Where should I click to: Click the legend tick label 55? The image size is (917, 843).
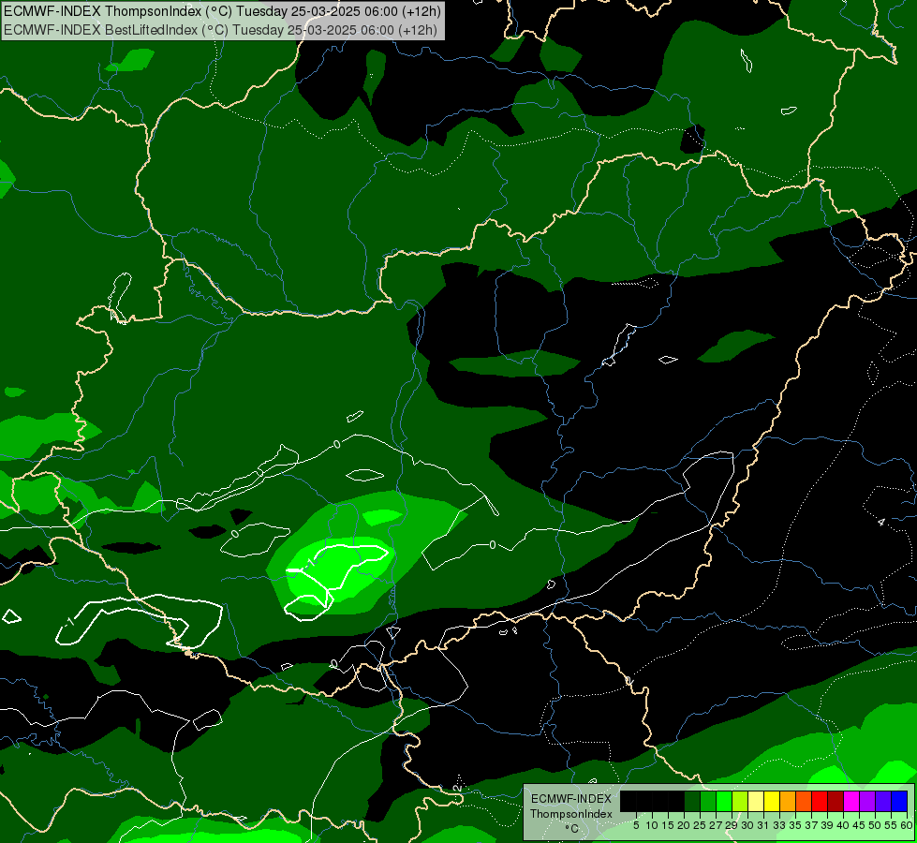[892, 825]
